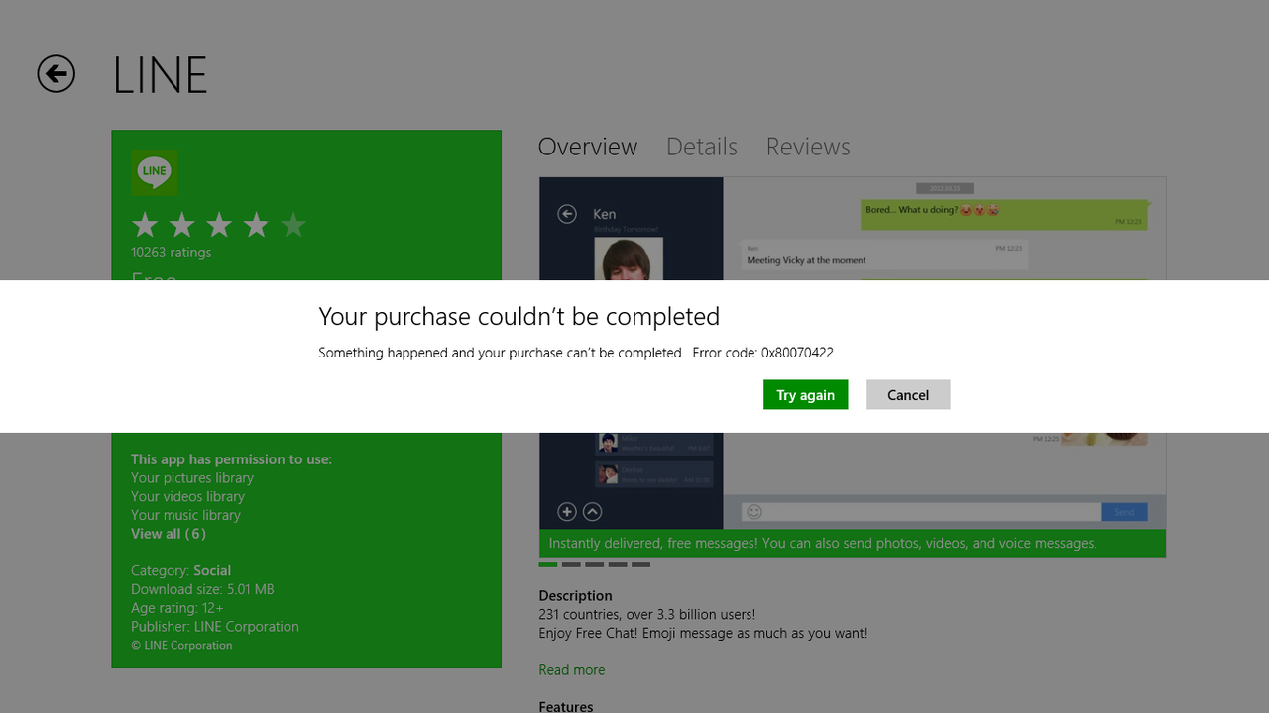Viewport: 1269px width, 713px height.
Task: Click the LINE app logo icon
Action: [x=155, y=172]
